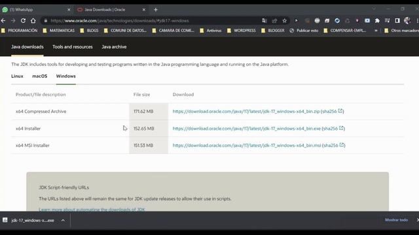Click the play-arrow extension icon
Viewport: 419px width, 235px height.
(297, 20)
